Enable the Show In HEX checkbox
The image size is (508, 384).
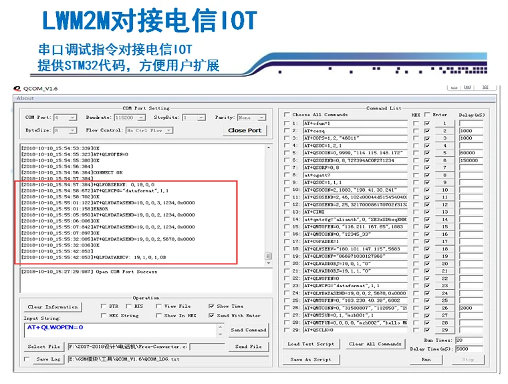(158, 315)
